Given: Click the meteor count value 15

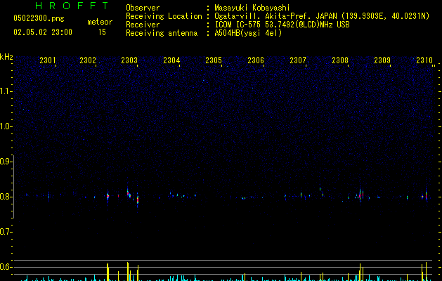Looking at the screenshot, I should click(x=102, y=32).
